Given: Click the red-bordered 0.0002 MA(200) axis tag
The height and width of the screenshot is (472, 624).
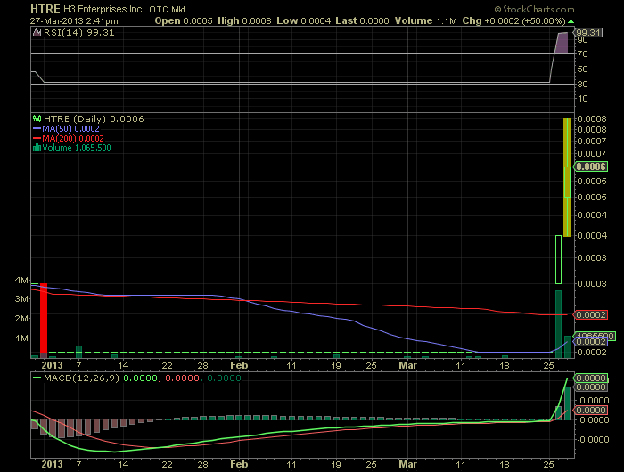Looking at the screenshot, I should point(590,315).
